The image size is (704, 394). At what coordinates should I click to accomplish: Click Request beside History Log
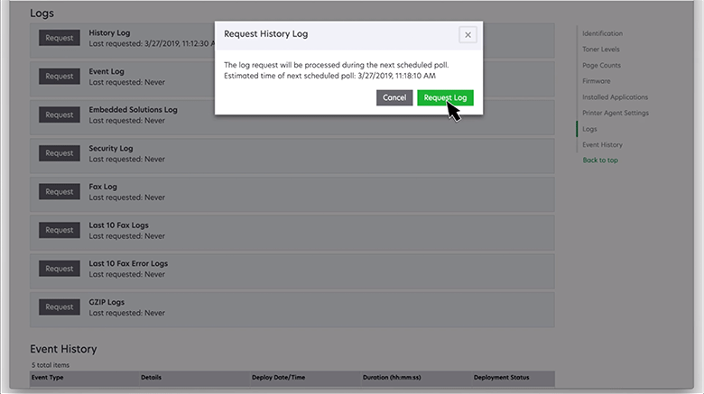click(x=60, y=38)
